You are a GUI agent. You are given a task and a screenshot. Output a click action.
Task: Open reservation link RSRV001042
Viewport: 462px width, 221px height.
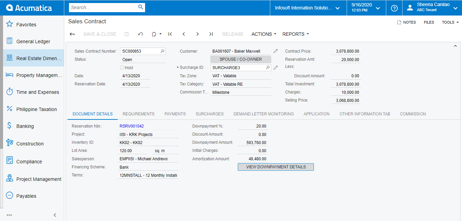(132, 126)
